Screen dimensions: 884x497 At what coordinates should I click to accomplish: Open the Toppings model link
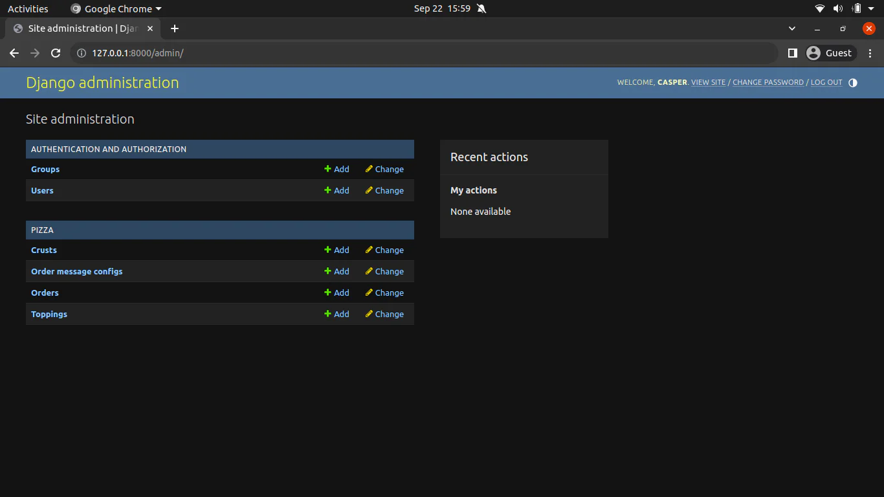pos(49,315)
